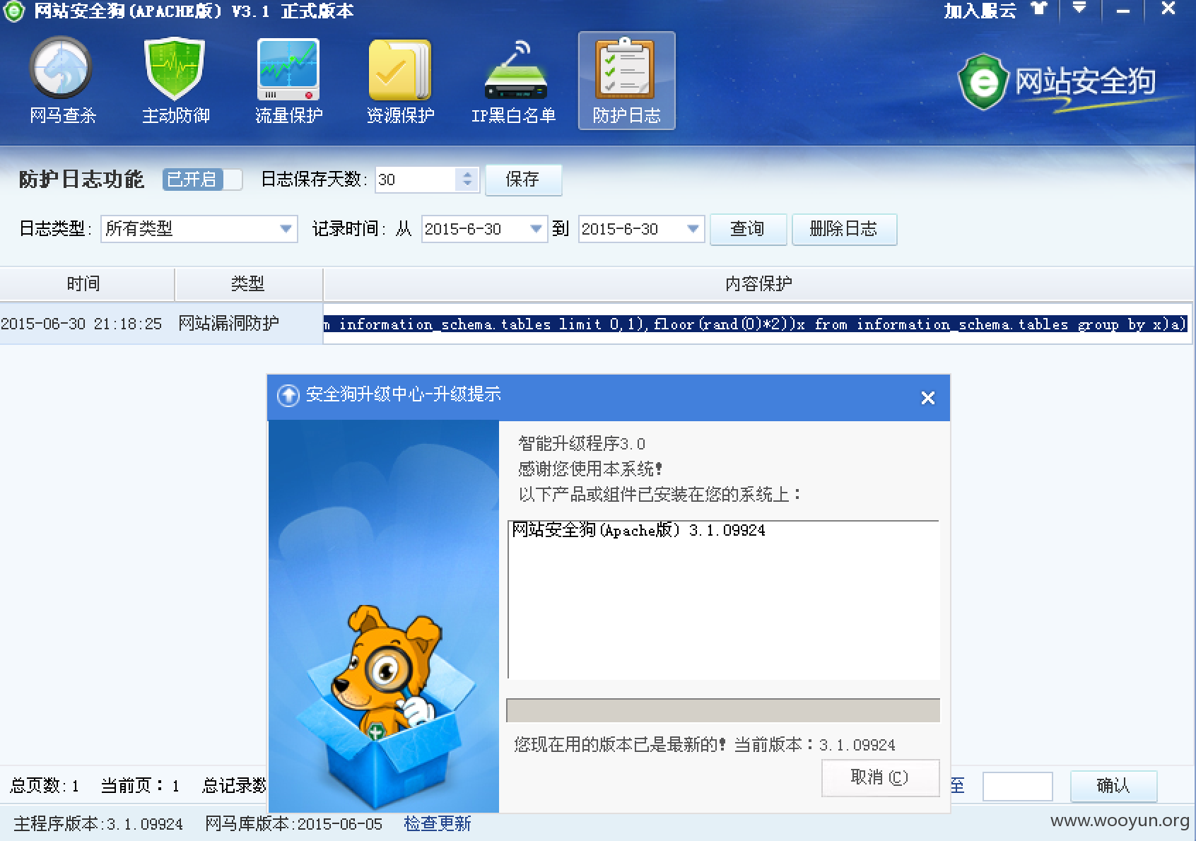Open the end date 2015-6-30 picker
The image size is (1196, 841).
[641, 229]
